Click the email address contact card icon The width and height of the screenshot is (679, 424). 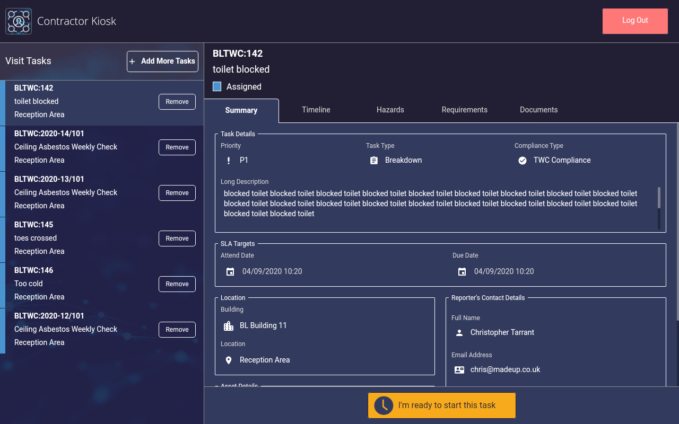[x=459, y=369]
